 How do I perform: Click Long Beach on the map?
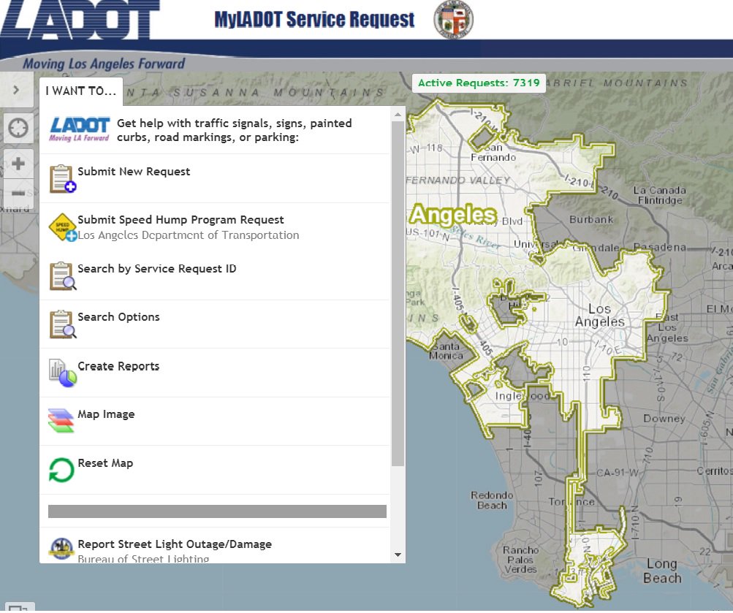pyautogui.click(x=662, y=571)
